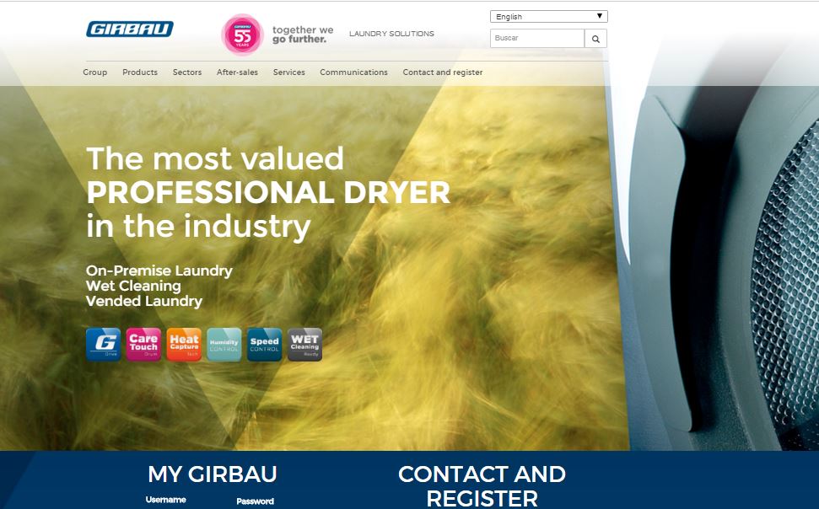Click the Humidity Control icon

point(224,344)
